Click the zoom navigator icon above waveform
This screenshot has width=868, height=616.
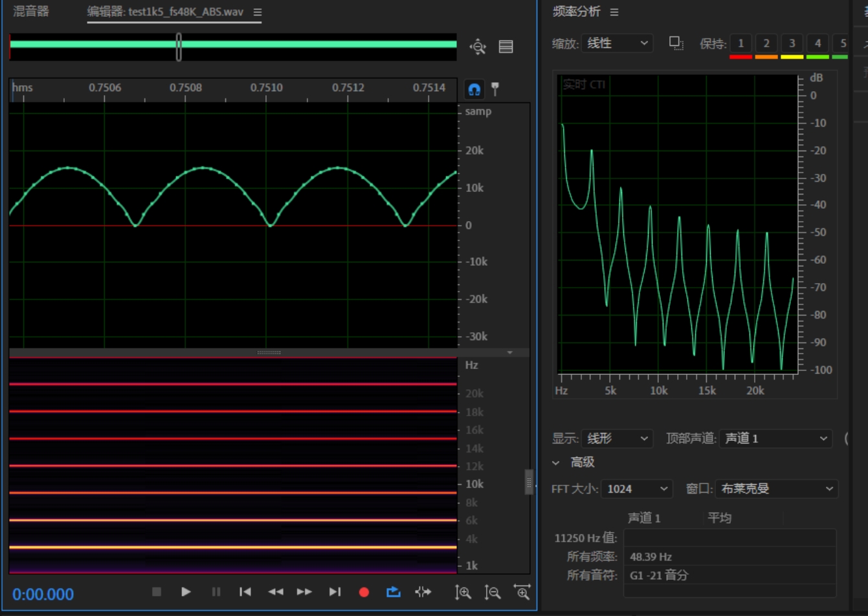(478, 47)
